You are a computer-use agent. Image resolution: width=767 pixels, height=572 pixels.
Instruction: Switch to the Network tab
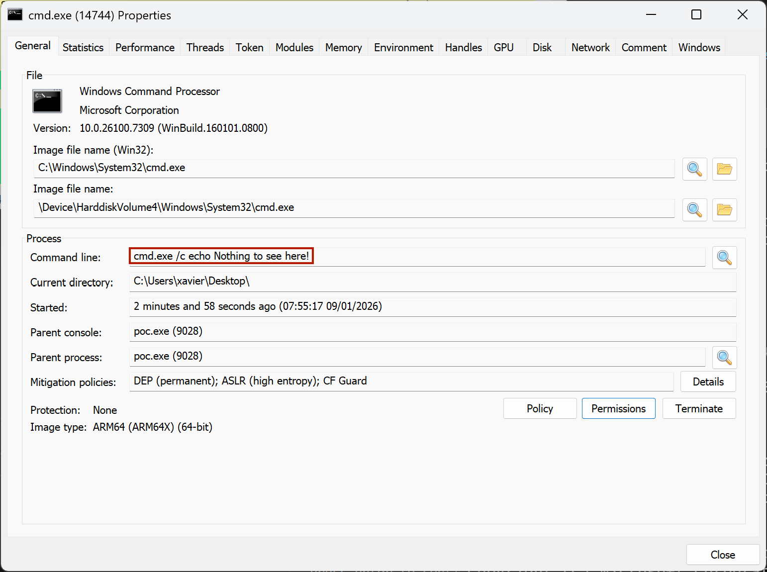click(x=590, y=47)
